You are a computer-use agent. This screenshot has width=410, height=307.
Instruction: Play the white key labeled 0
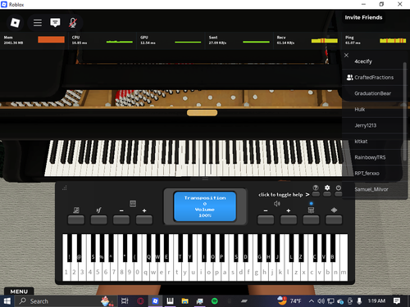137,272
